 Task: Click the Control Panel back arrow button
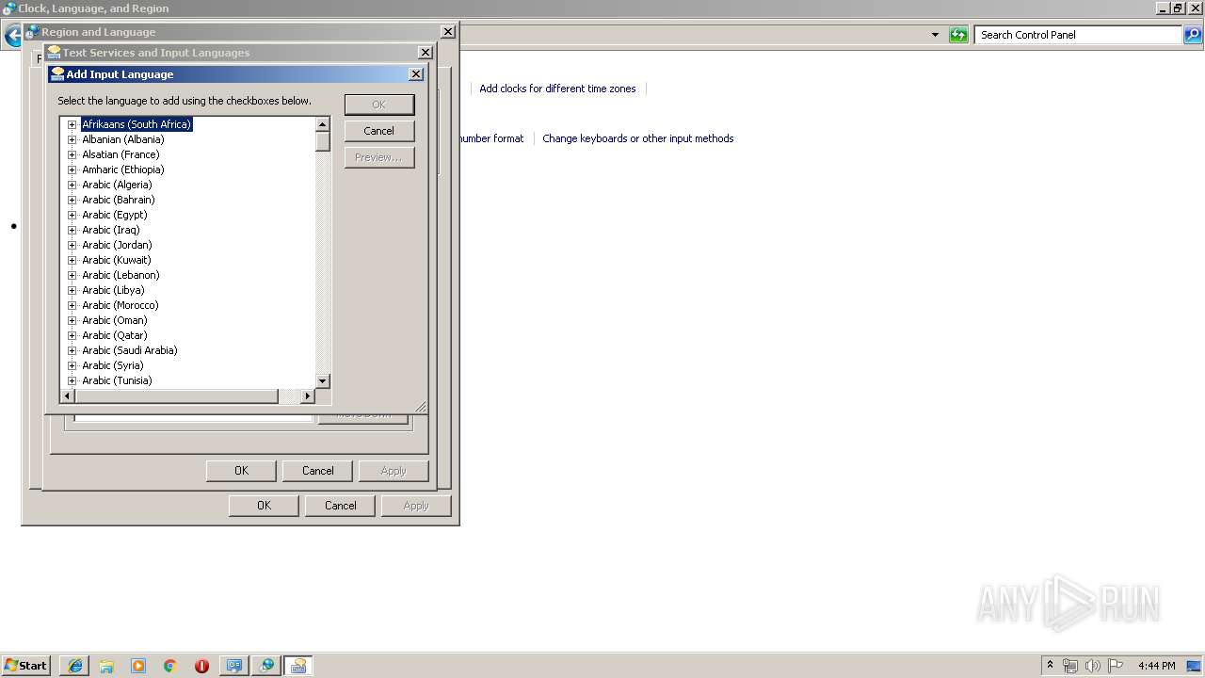click(12, 36)
